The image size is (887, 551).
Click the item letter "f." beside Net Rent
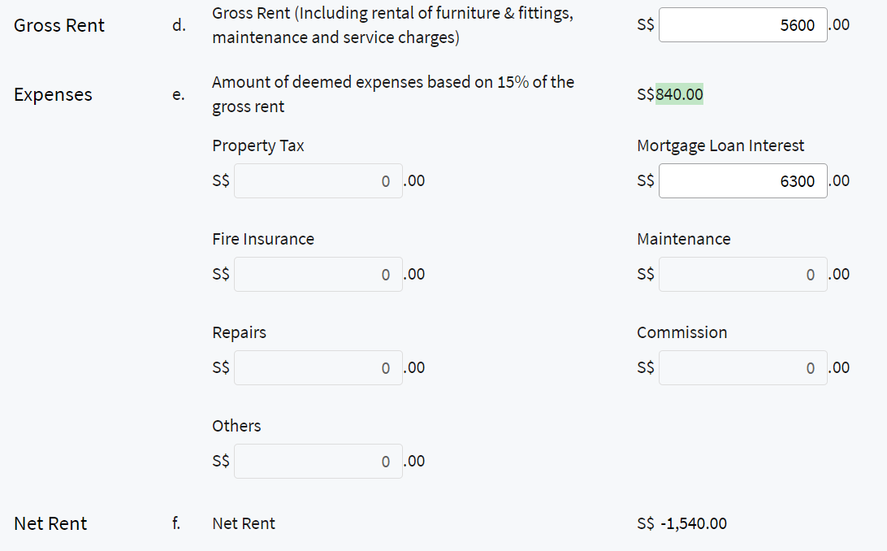tap(176, 524)
